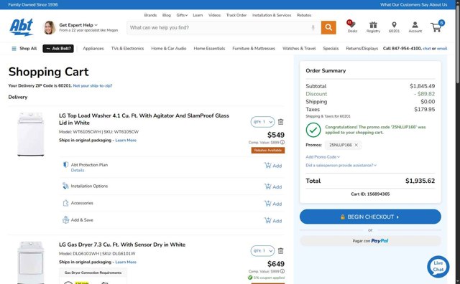This screenshot has width=460, height=284.
Task: Open Installation & Services link
Action: click(x=272, y=15)
